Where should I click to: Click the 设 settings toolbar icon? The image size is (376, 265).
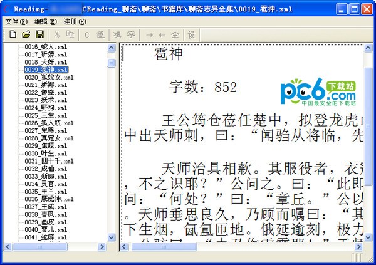pyautogui.click(x=191, y=35)
